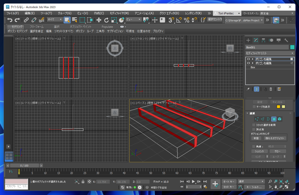299x195 pixels.
Task: Click the Configure Modifier Sets icon
Action: click(279, 89)
